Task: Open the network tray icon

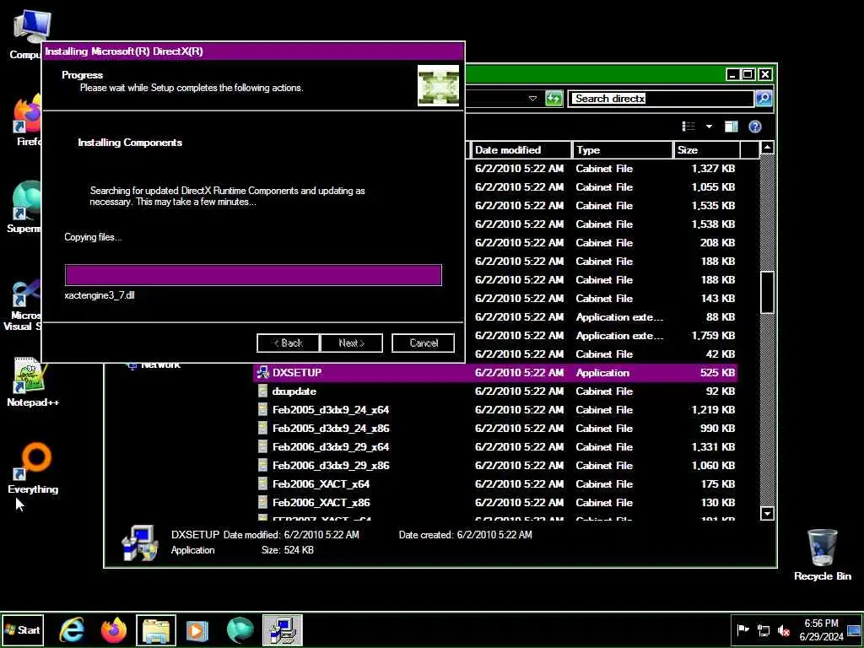Action: 764,630
